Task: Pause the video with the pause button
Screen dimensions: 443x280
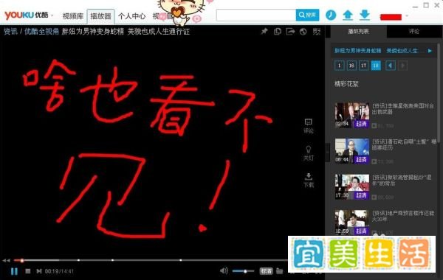Action: pyautogui.click(x=14, y=271)
